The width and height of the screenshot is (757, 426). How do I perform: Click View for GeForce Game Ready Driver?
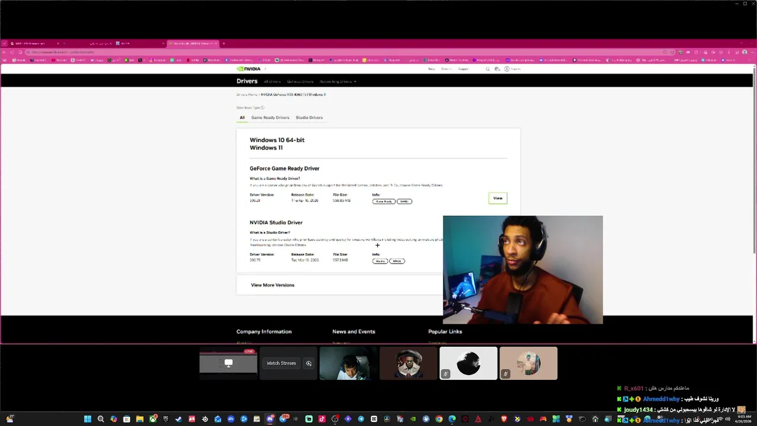tap(498, 198)
